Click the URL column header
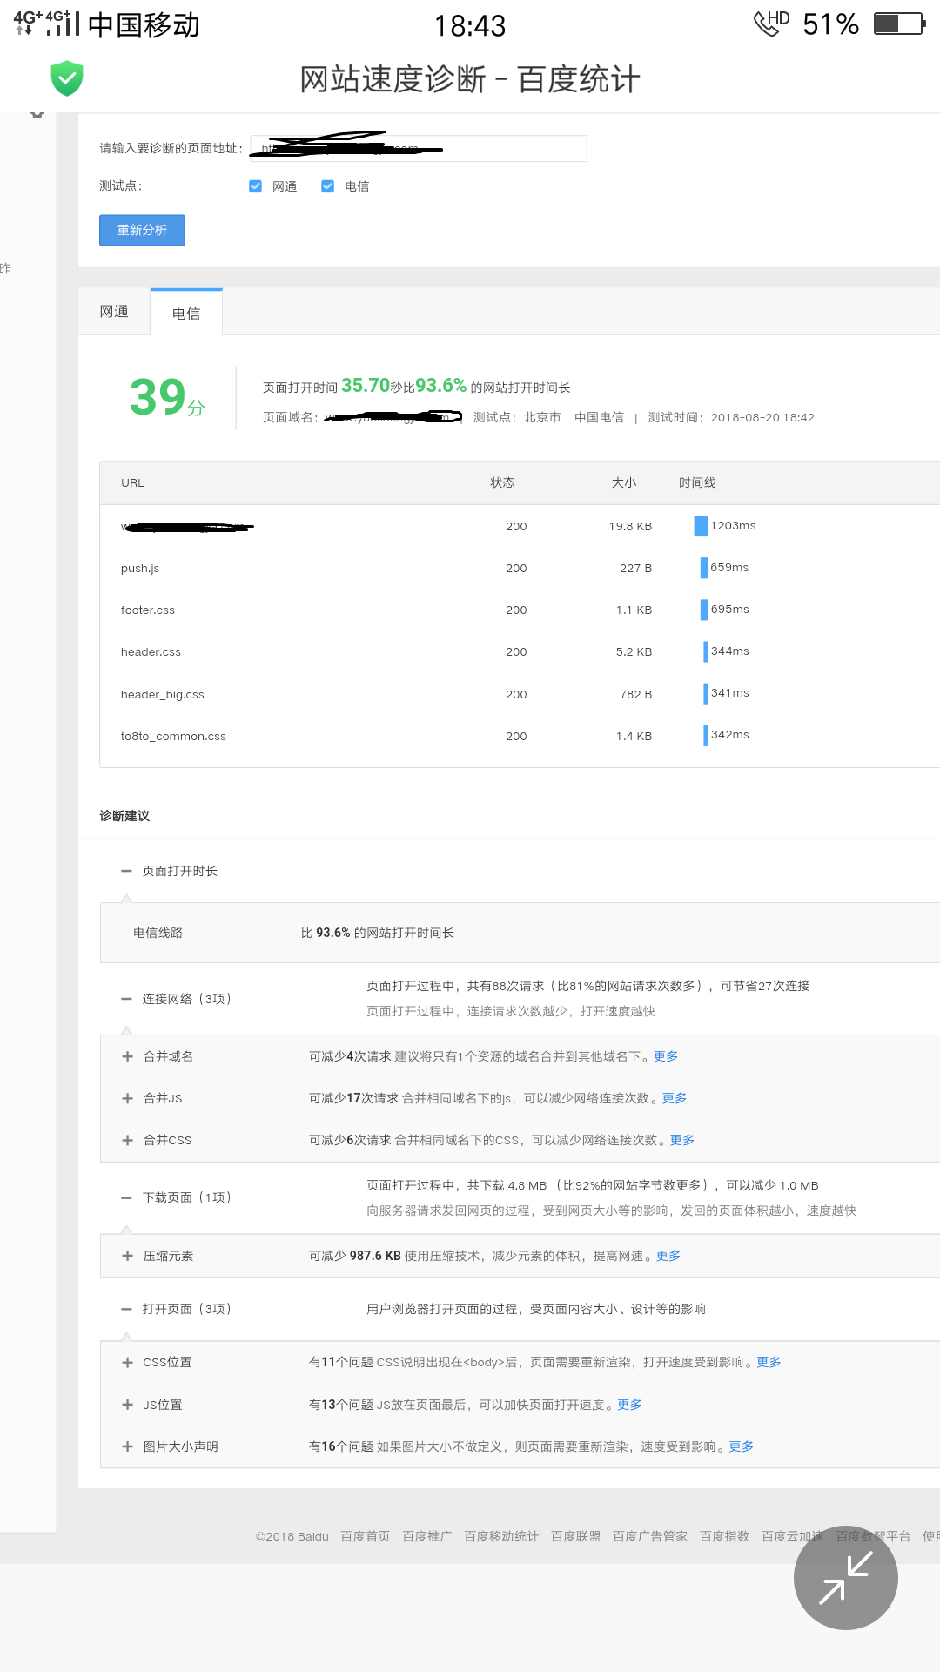 (132, 482)
